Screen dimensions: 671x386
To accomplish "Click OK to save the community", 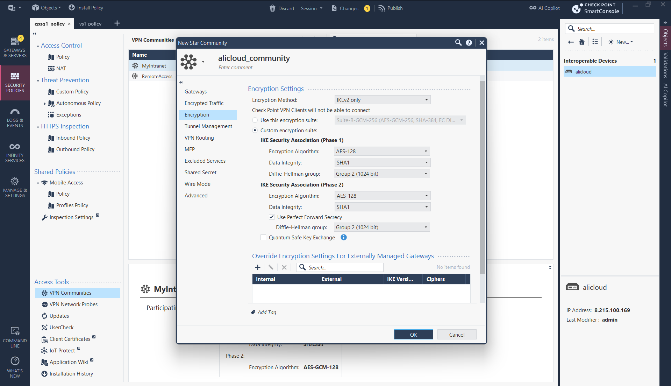I will pyautogui.click(x=413, y=335).
